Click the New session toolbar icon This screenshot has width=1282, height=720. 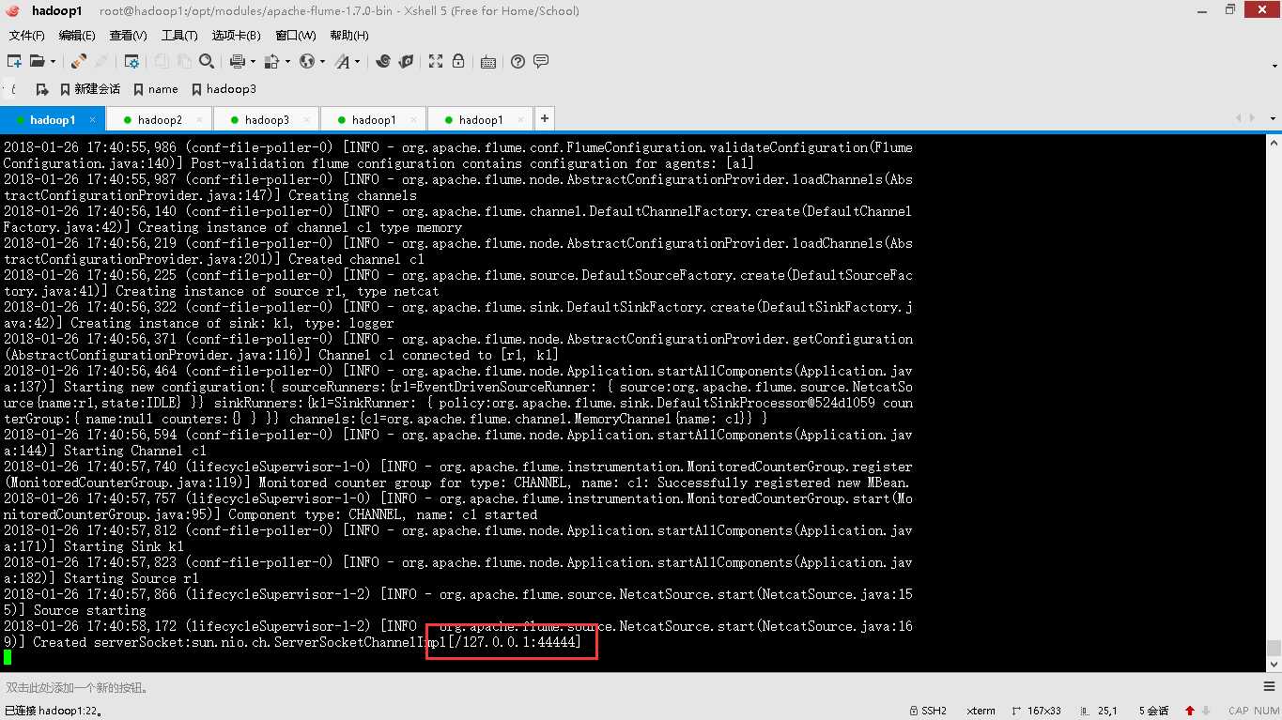click(x=14, y=61)
